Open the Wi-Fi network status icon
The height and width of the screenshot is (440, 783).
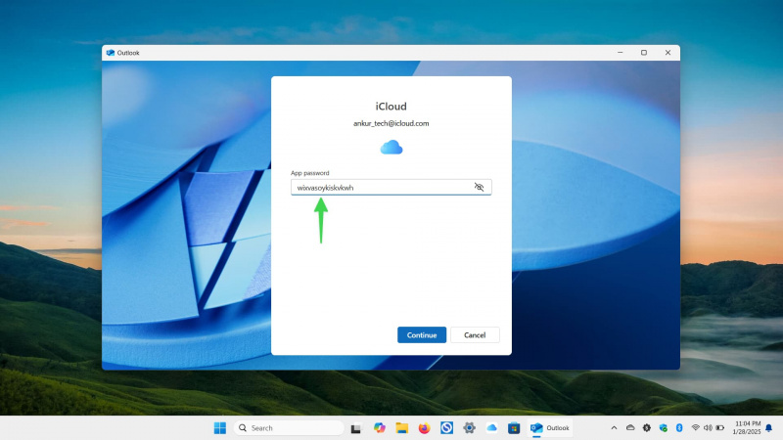(x=696, y=428)
